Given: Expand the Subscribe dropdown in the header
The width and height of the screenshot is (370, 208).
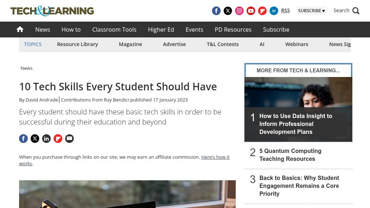Looking at the screenshot, I should (x=311, y=11).
